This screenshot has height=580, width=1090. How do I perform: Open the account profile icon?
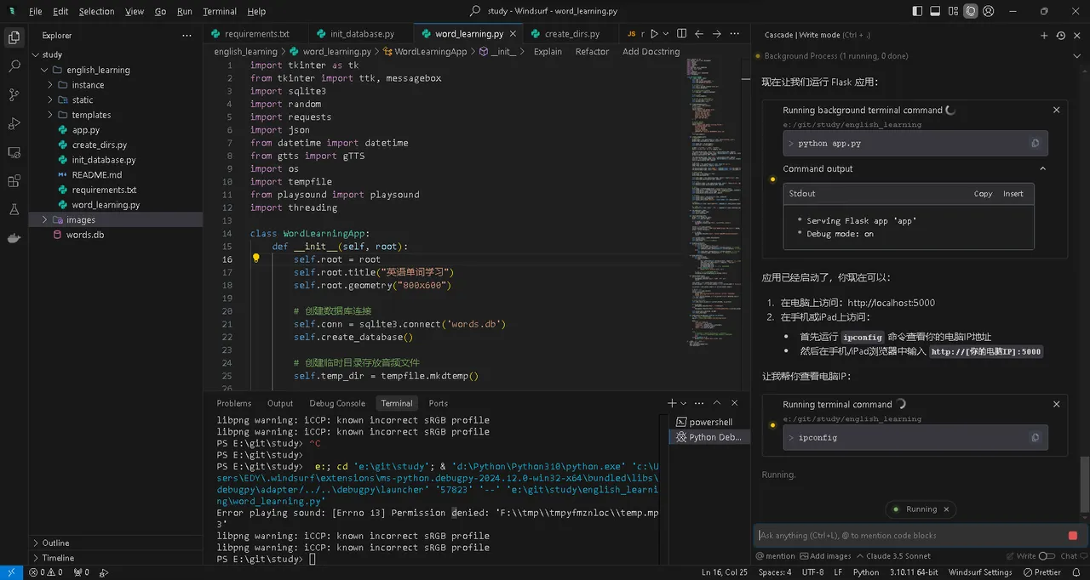tap(989, 11)
